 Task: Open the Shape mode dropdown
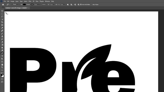click(16, 5)
